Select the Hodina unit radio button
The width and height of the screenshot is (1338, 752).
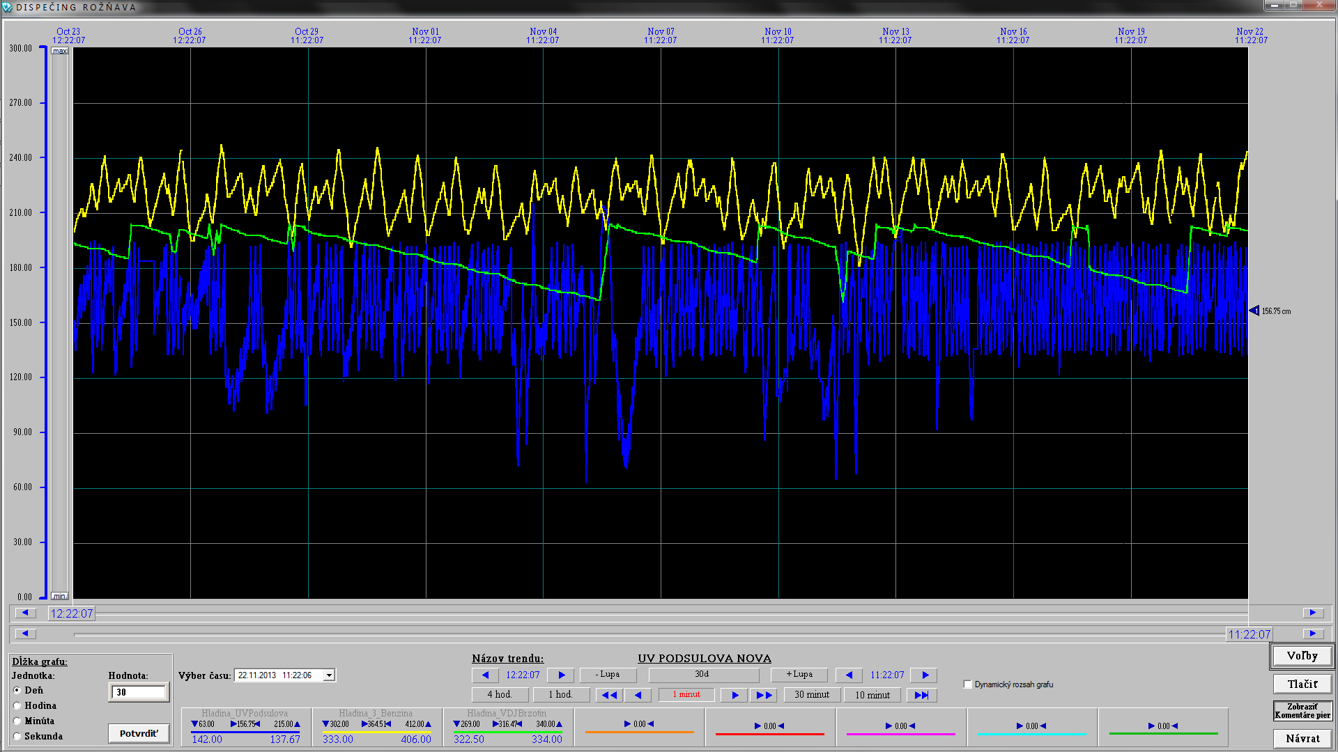coord(17,705)
